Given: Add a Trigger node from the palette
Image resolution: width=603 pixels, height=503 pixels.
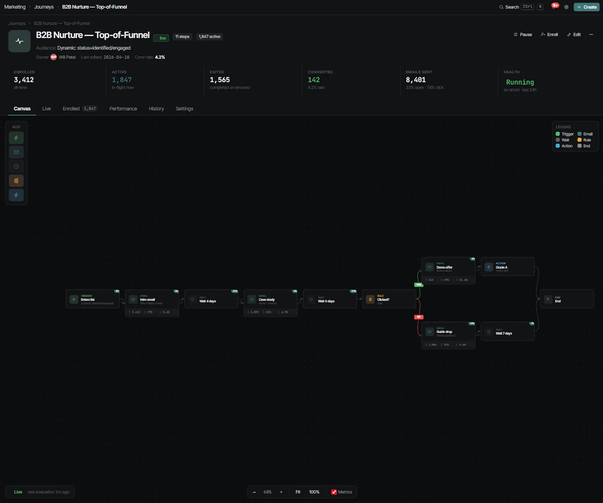Looking at the screenshot, I should click(16, 138).
